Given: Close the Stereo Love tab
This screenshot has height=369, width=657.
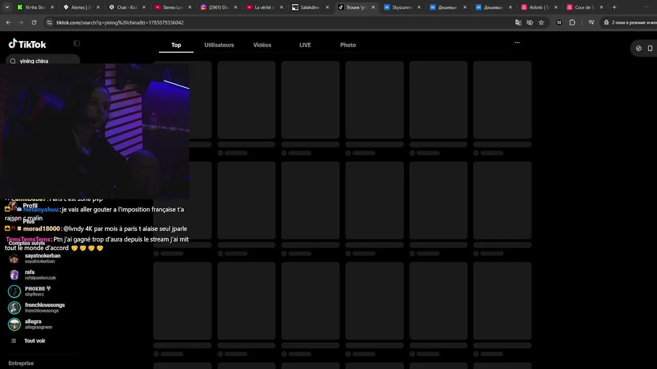Looking at the screenshot, I should pos(189,7).
